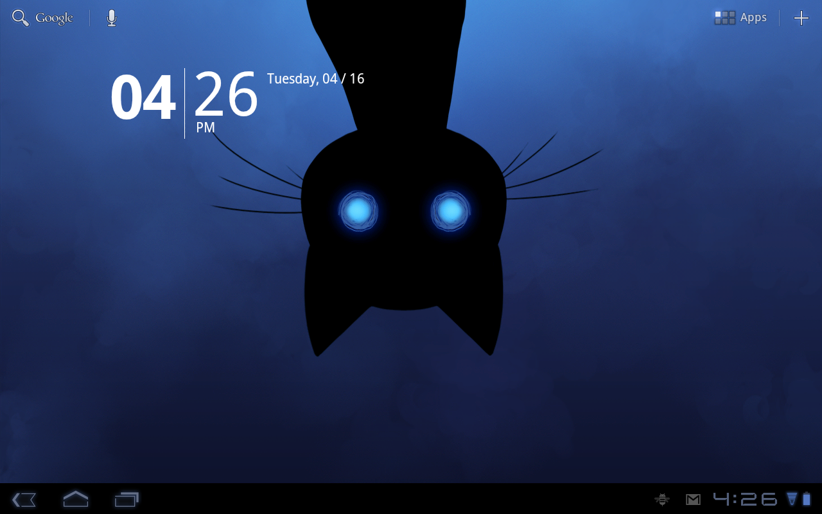Go back with the Back navigation button
Viewport: 822px width, 514px height.
click(24, 499)
